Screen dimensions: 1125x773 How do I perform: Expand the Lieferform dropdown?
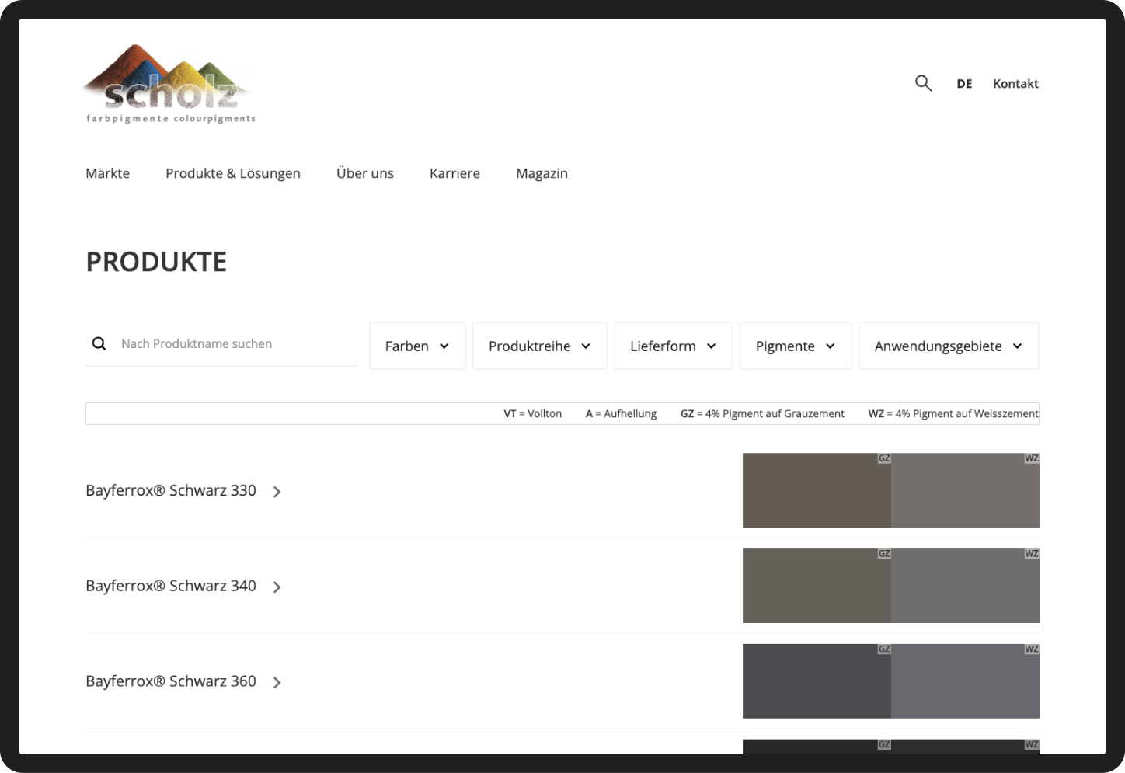tap(673, 346)
